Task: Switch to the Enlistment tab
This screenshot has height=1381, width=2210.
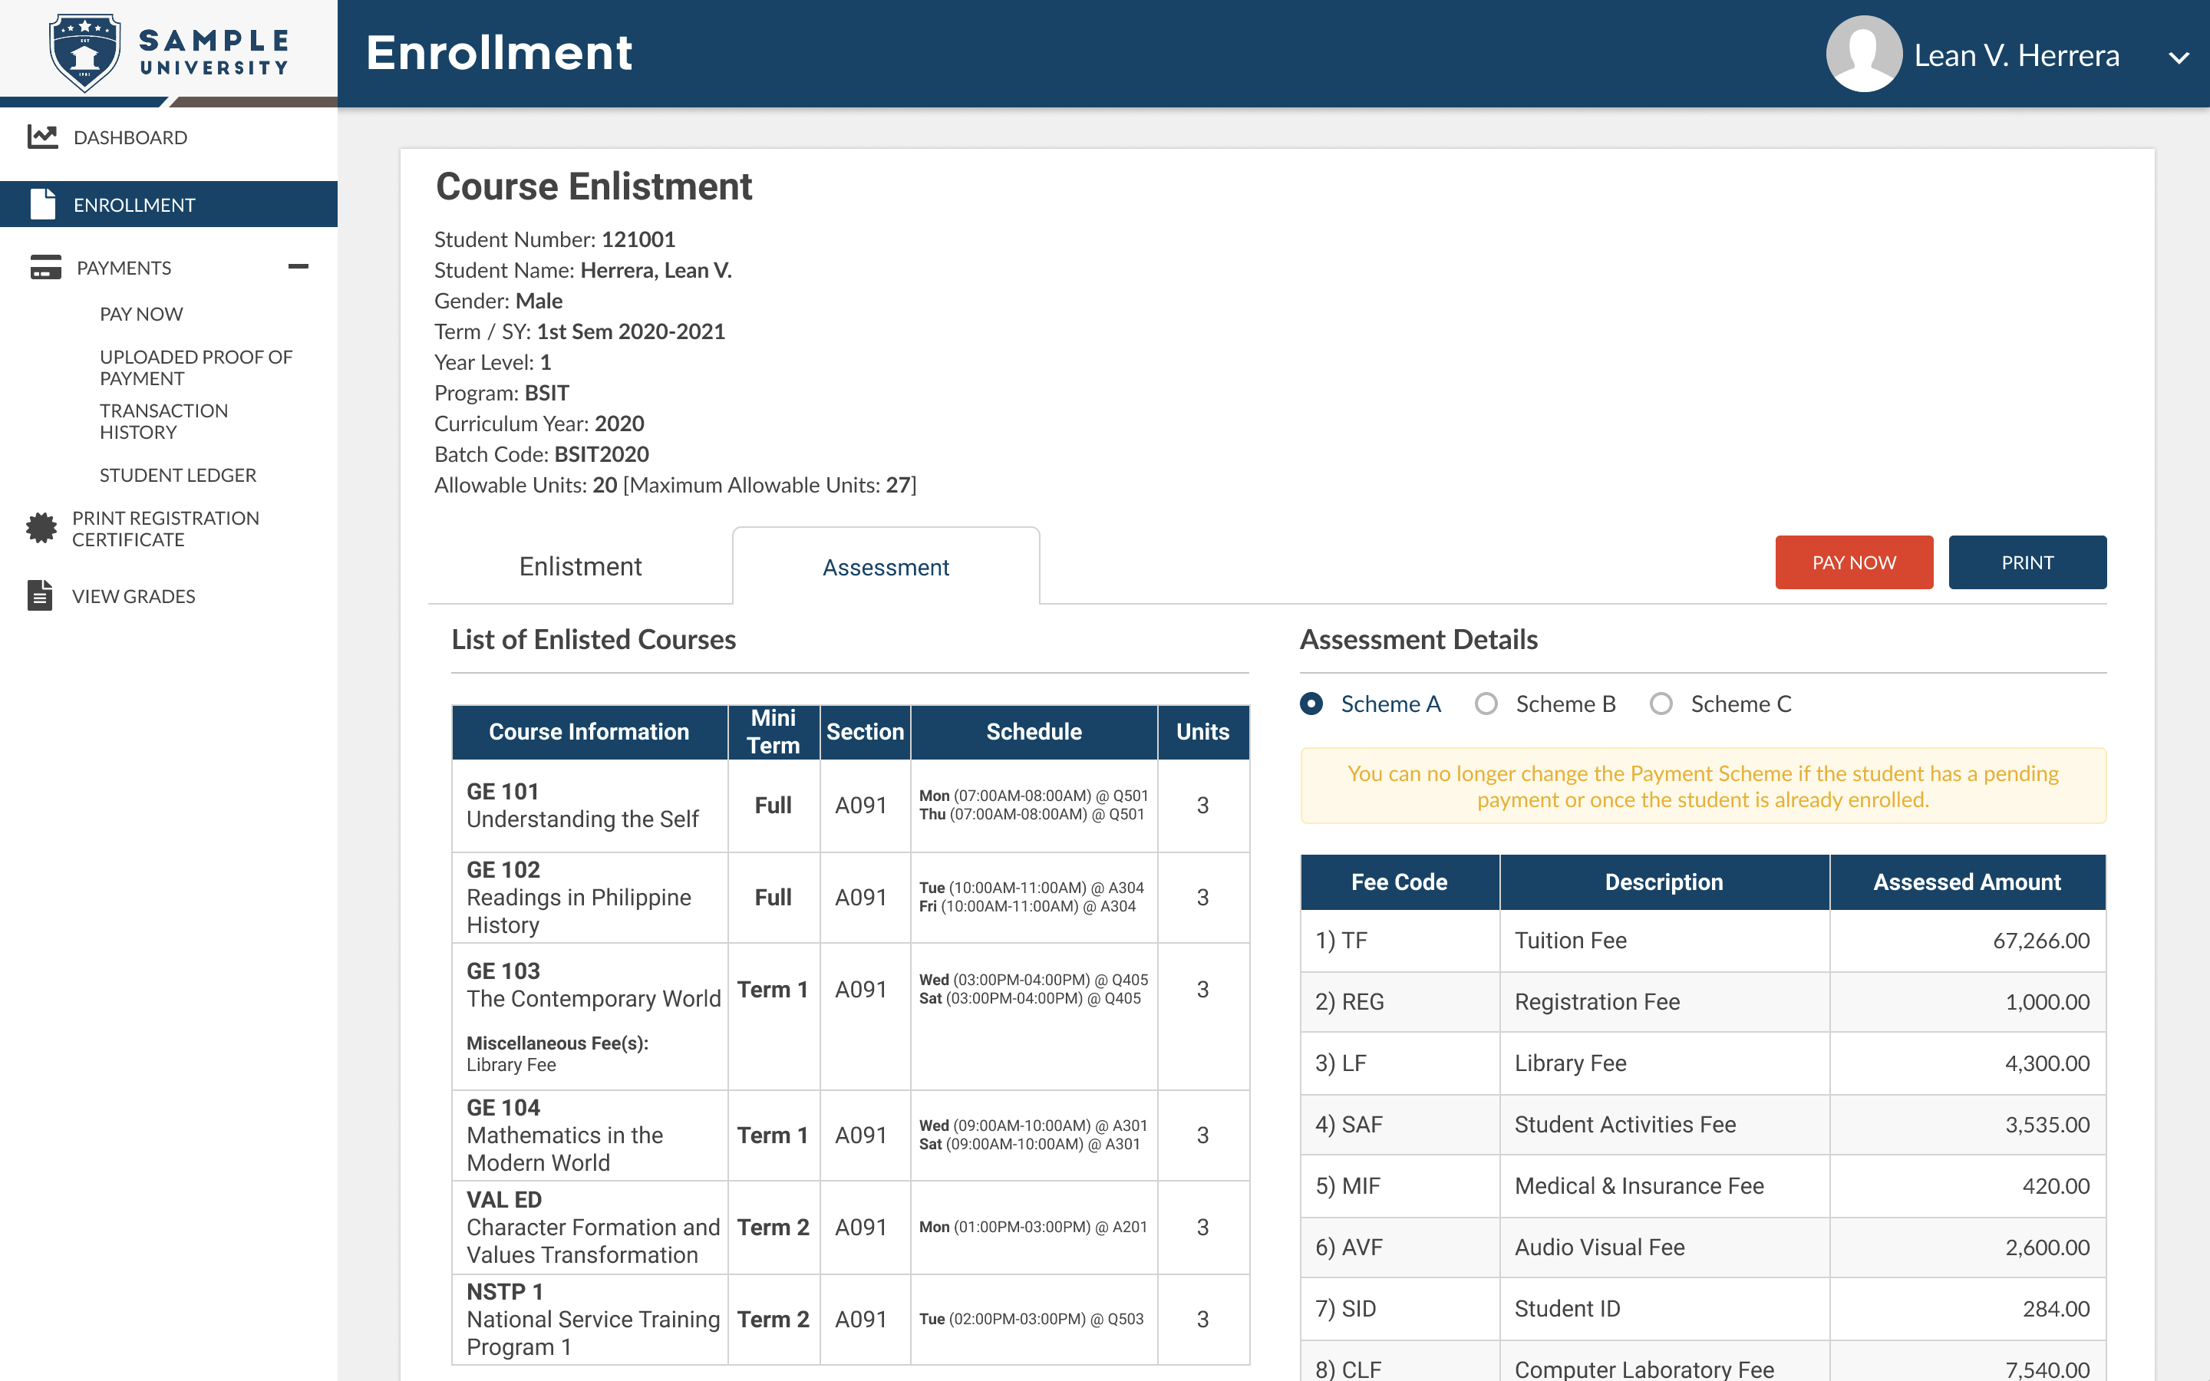Action: click(x=580, y=566)
